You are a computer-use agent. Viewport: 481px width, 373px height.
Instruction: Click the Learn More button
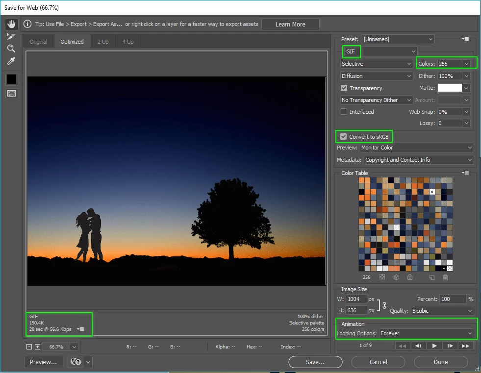click(x=290, y=25)
